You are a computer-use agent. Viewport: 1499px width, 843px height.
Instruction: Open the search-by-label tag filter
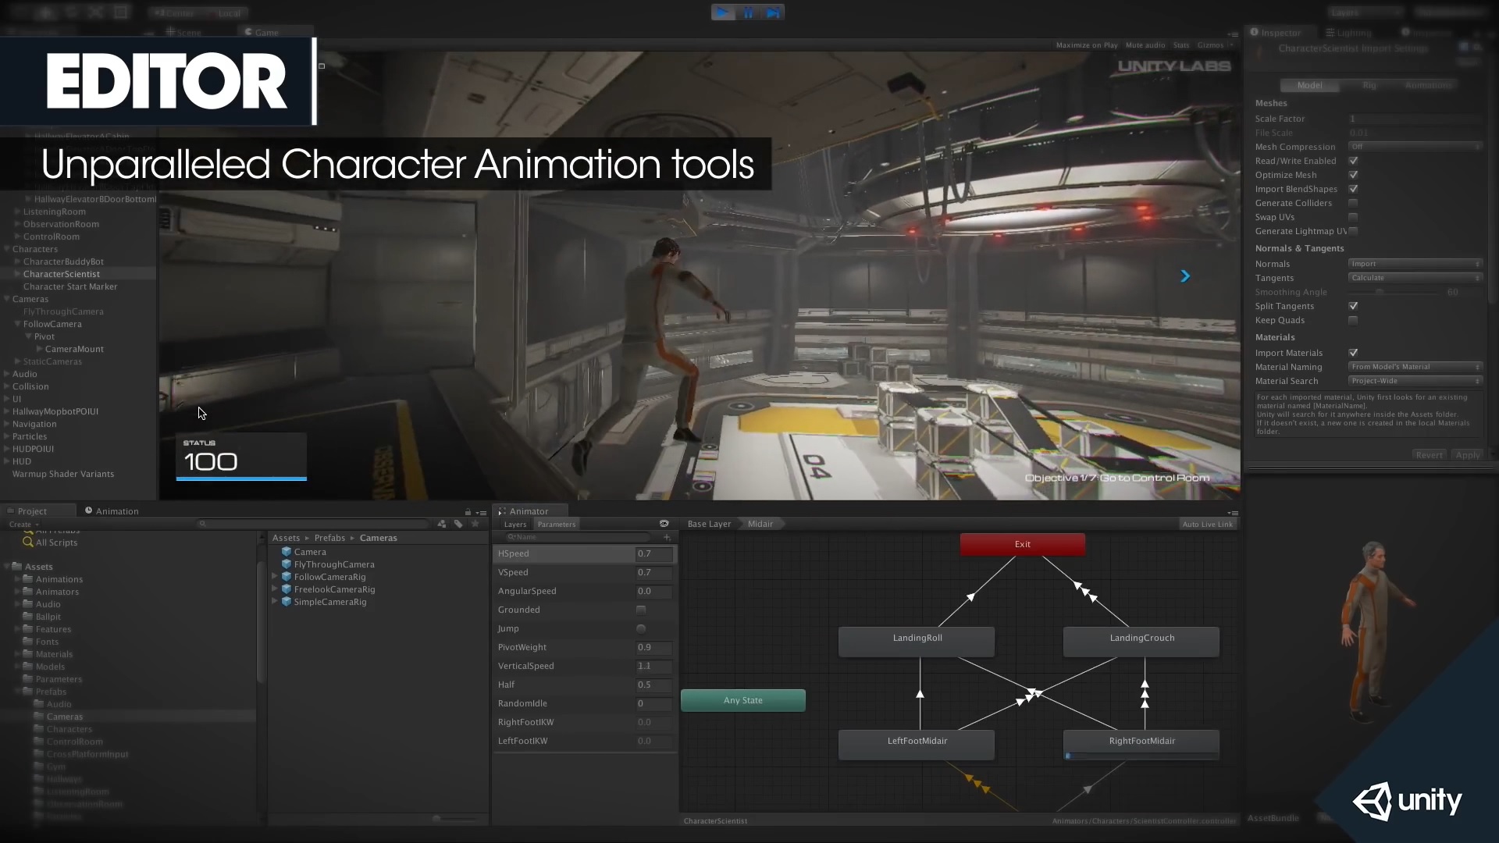(458, 524)
